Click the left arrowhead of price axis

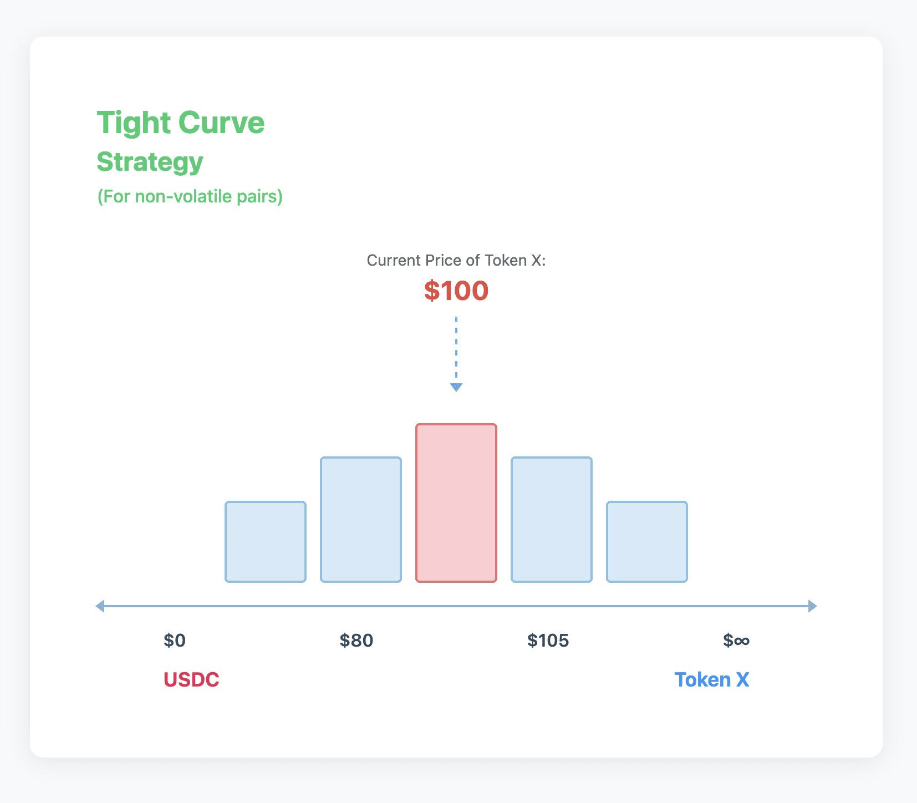tap(100, 606)
